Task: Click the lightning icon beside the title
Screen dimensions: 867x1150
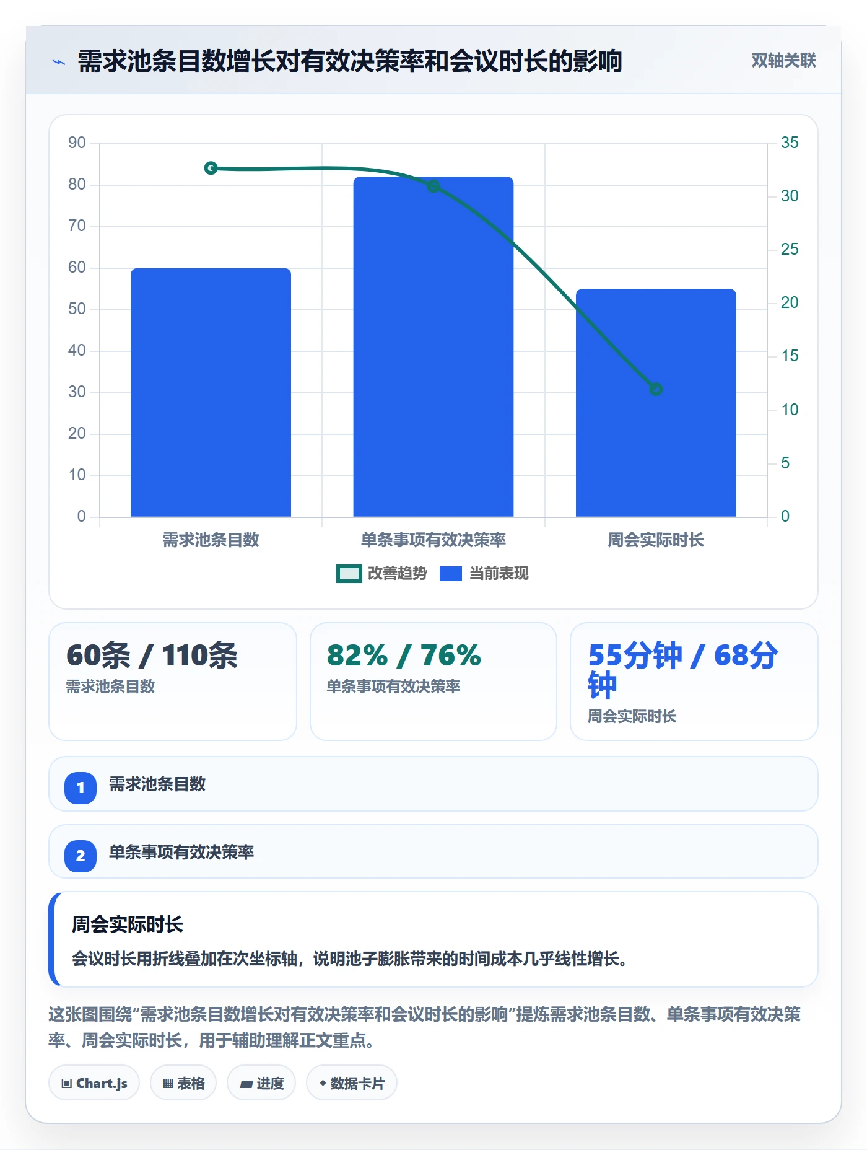Action: [59, 62]
